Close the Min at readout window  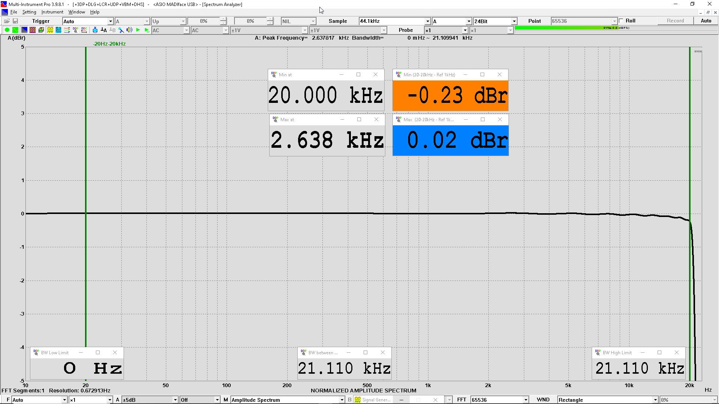pos(376,74)
